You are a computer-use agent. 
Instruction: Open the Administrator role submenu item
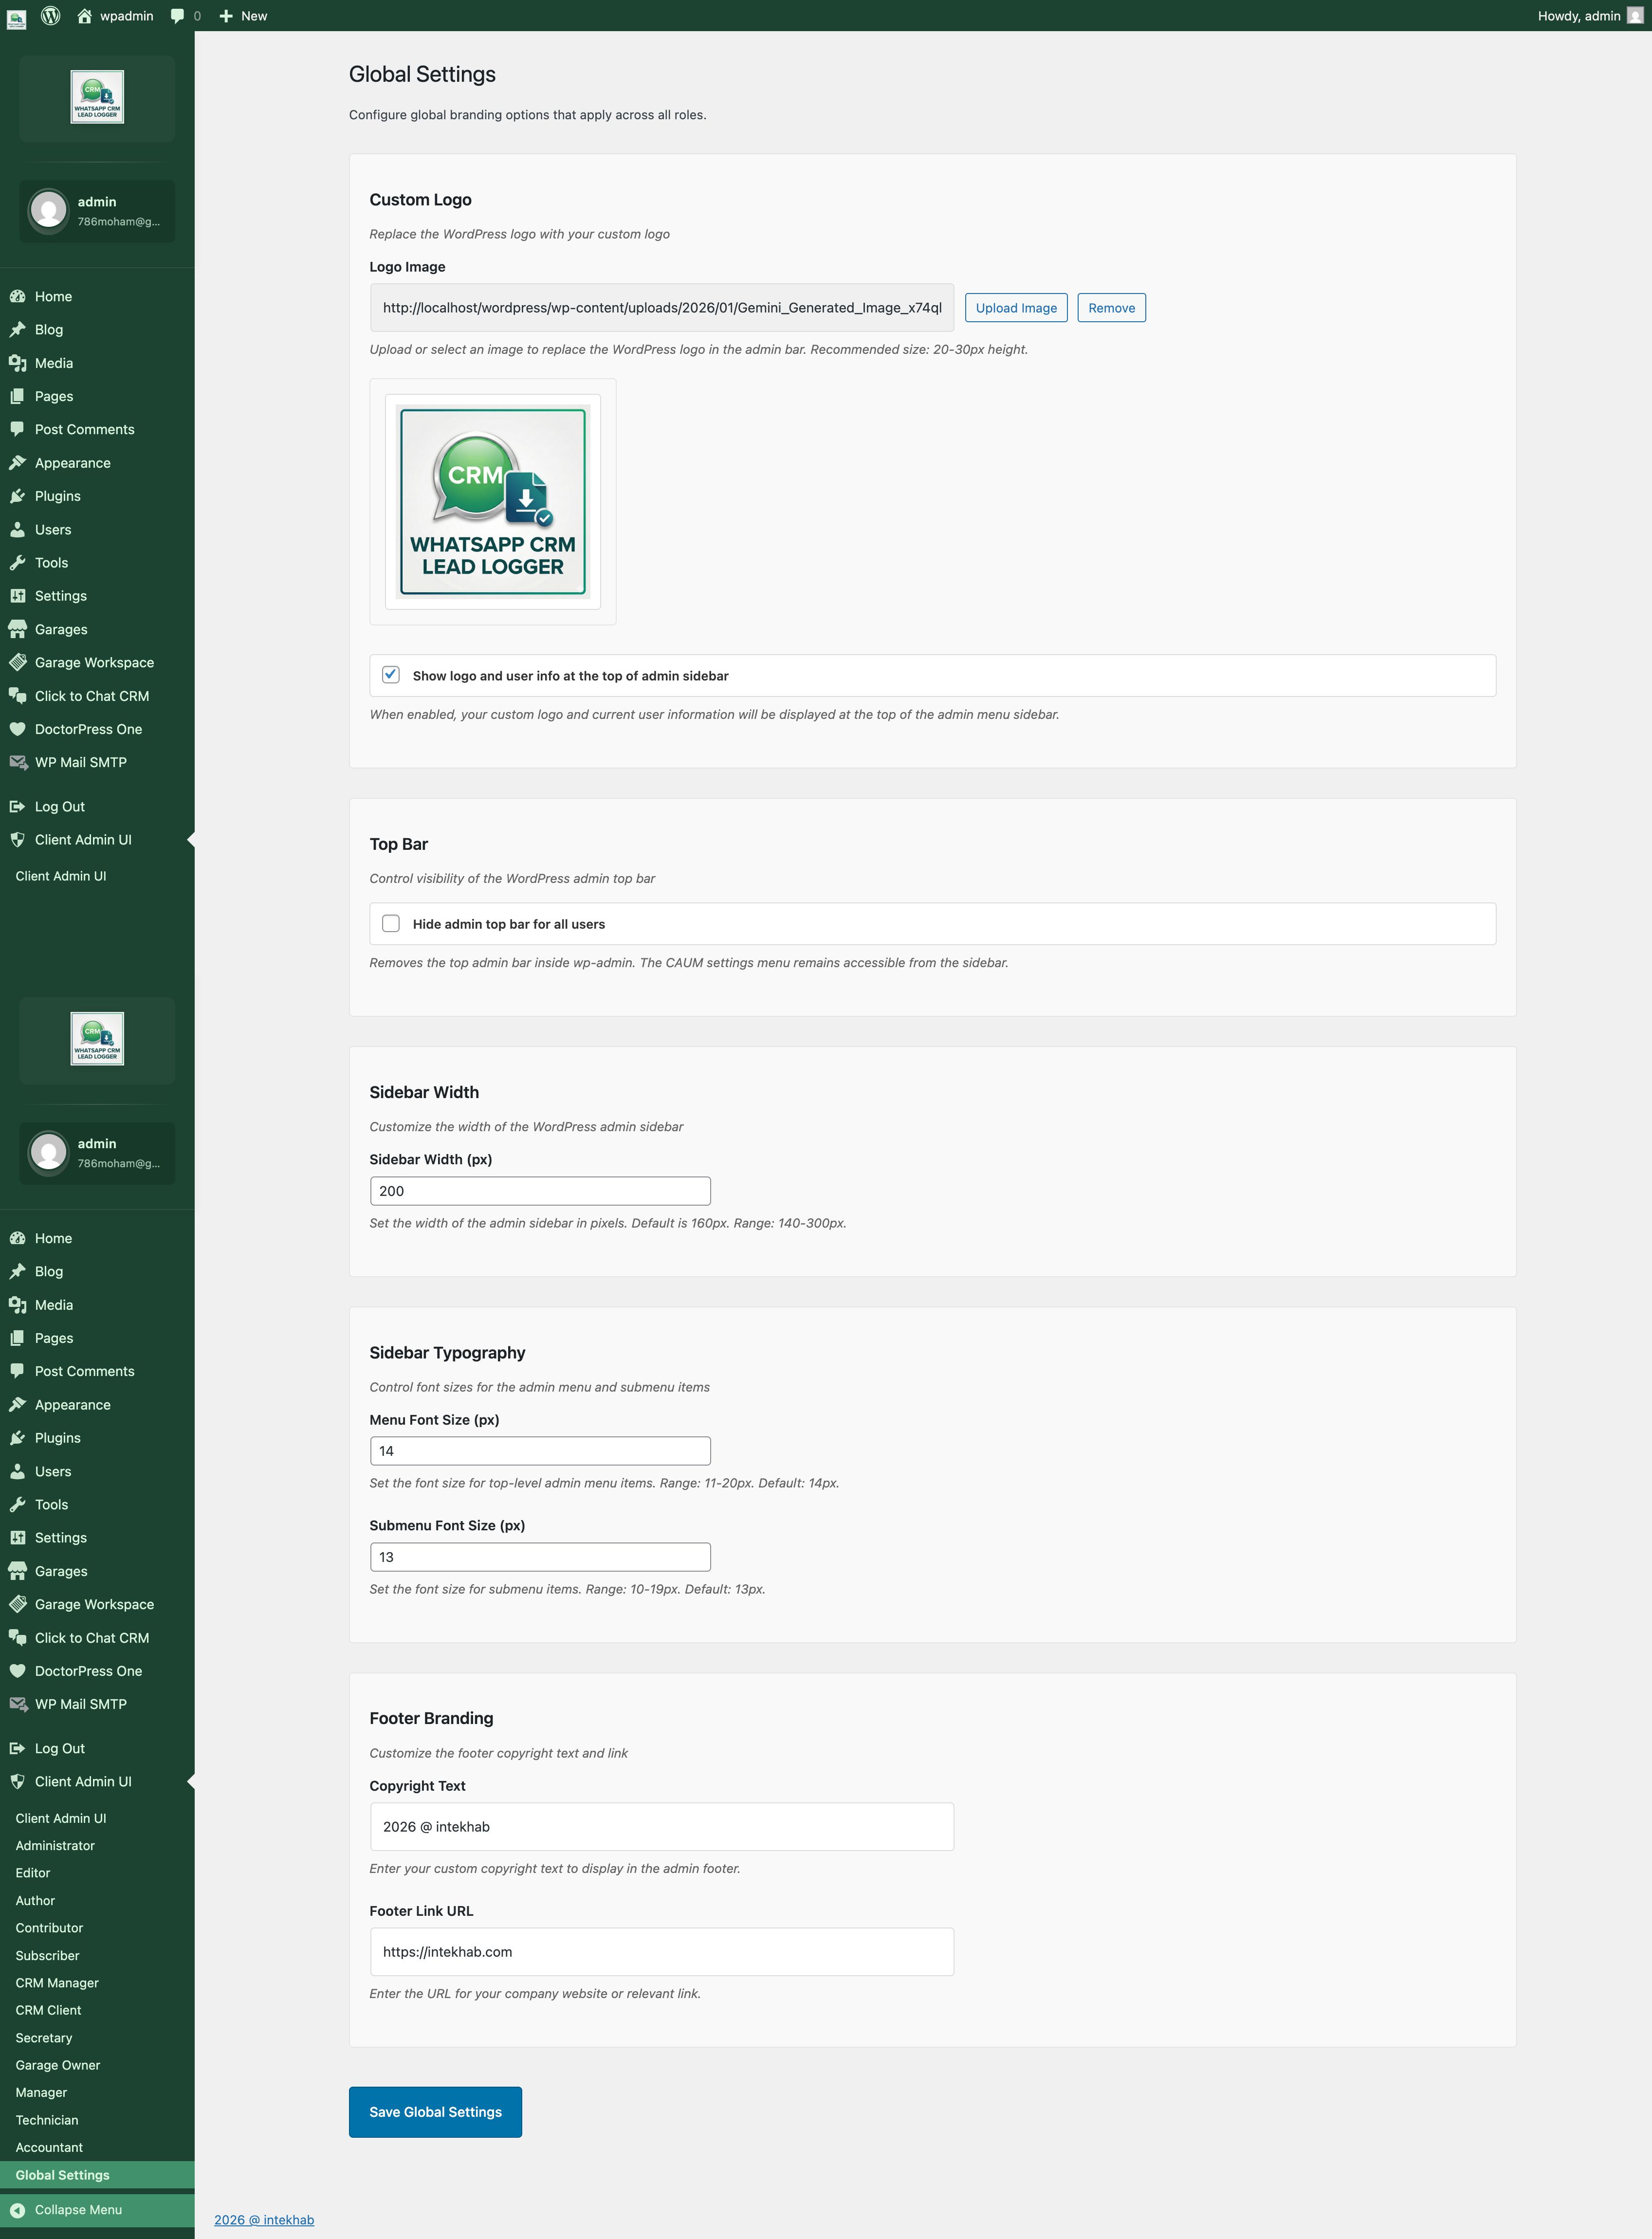click(x=55, y=1846)
